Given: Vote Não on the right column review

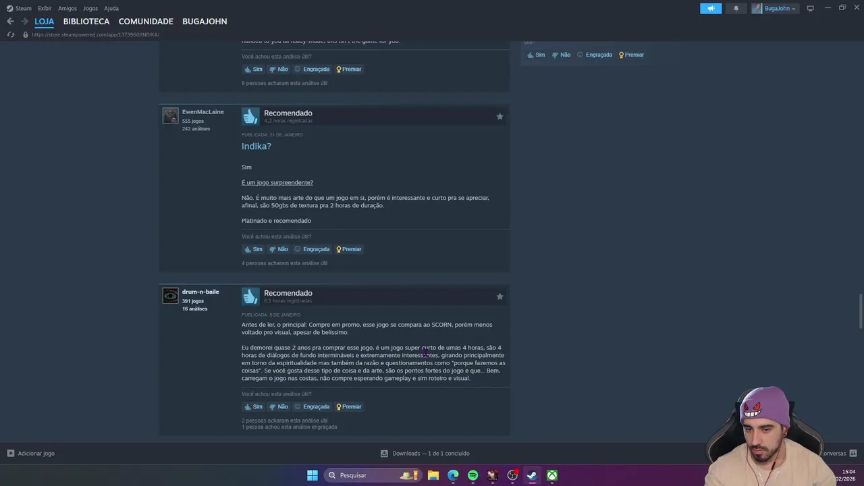Looking at the screenshot, I should 561,55.
